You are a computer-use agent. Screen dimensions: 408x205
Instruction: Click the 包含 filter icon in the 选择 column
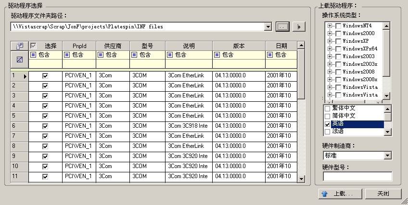(x=33, y=55)
